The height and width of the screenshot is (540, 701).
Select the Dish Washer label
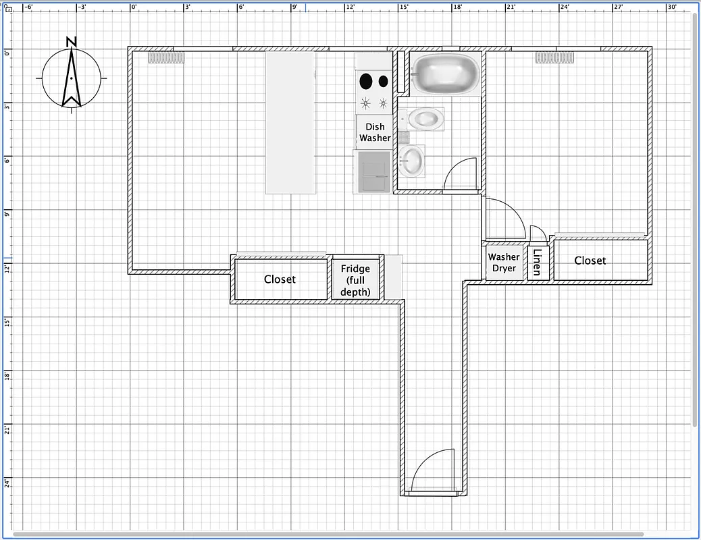tap(373, 132)
